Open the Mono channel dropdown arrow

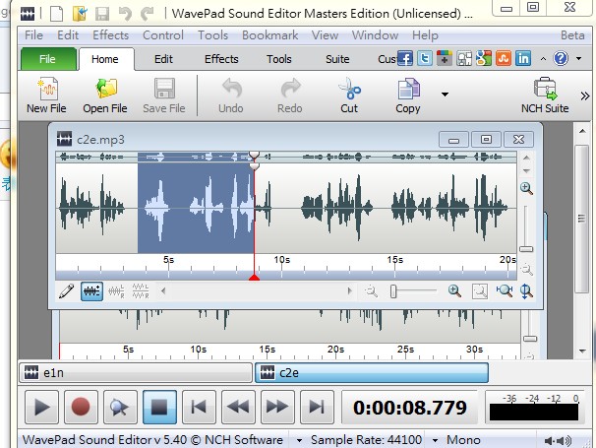[x=435, y=441]
